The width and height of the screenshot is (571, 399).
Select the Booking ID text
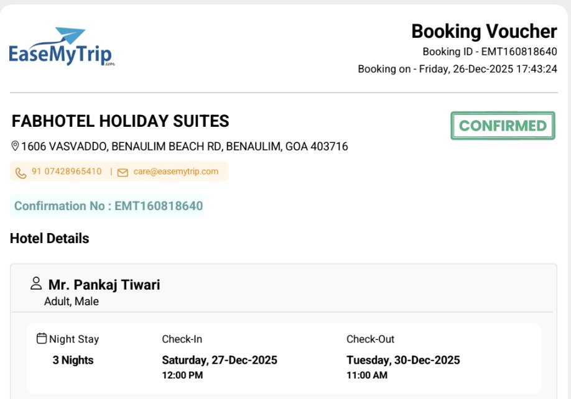(490, 52)
